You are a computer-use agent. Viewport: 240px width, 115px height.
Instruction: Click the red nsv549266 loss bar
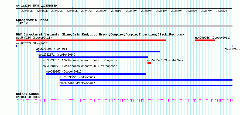205,40
